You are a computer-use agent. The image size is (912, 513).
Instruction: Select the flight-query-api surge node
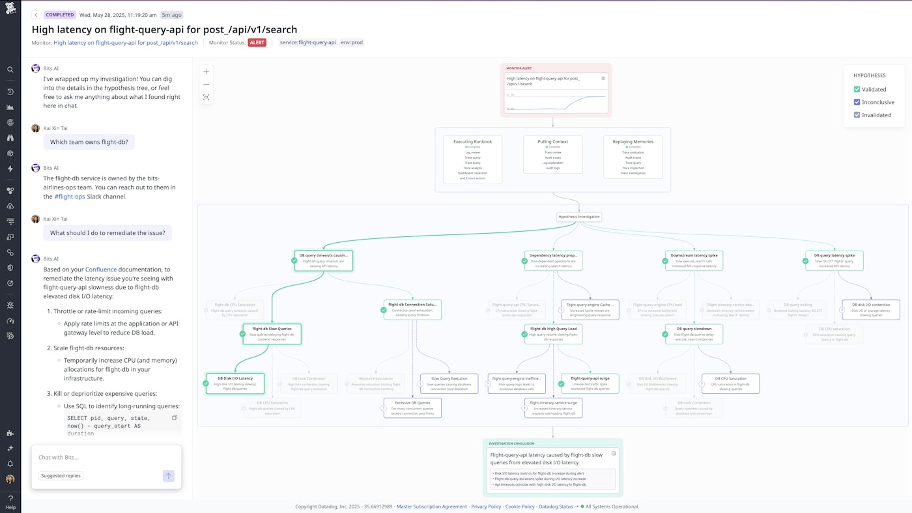pyautogui.click(x=590, y=383)
